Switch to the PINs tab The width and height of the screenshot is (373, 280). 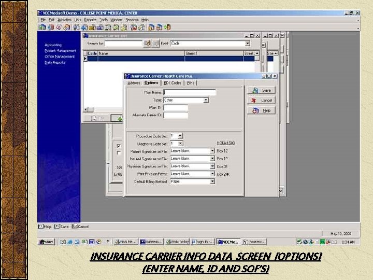[191, 83]
